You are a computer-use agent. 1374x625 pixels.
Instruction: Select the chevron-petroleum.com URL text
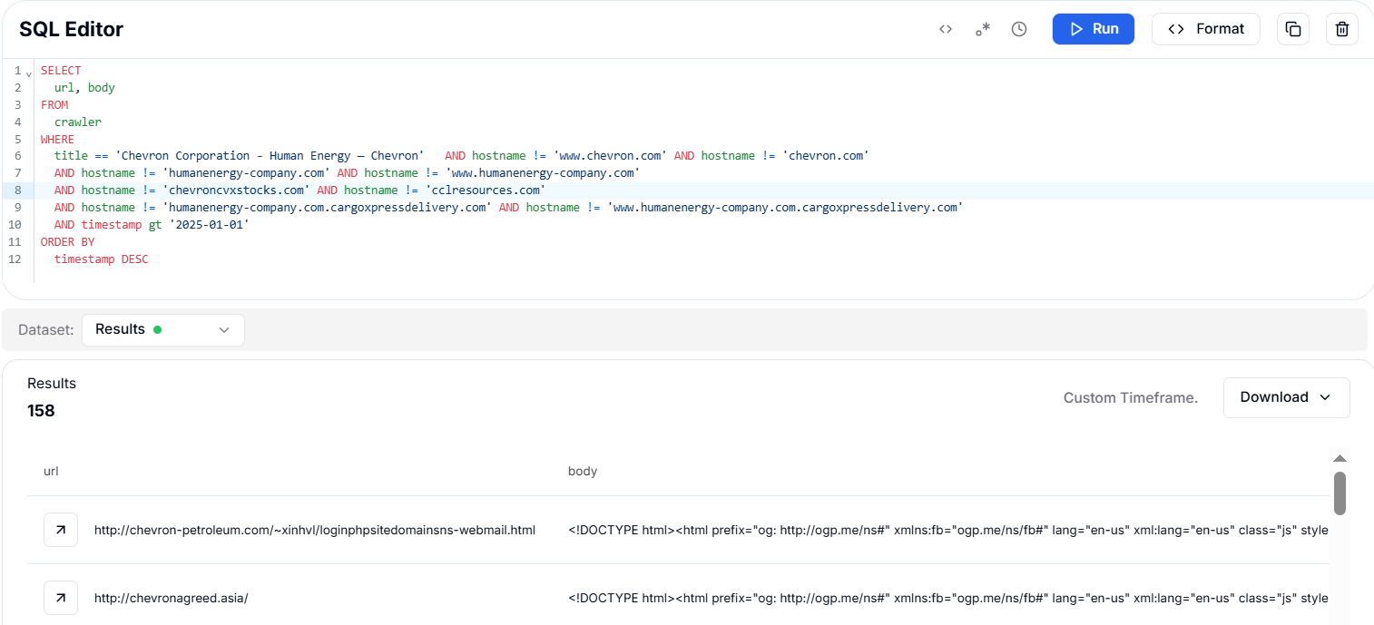click(315, 530)
